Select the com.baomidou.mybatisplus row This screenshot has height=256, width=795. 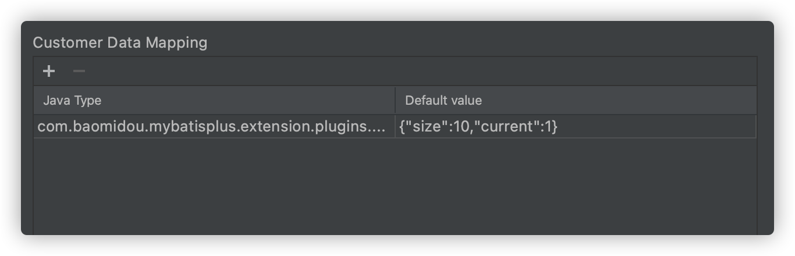[211, 126]
